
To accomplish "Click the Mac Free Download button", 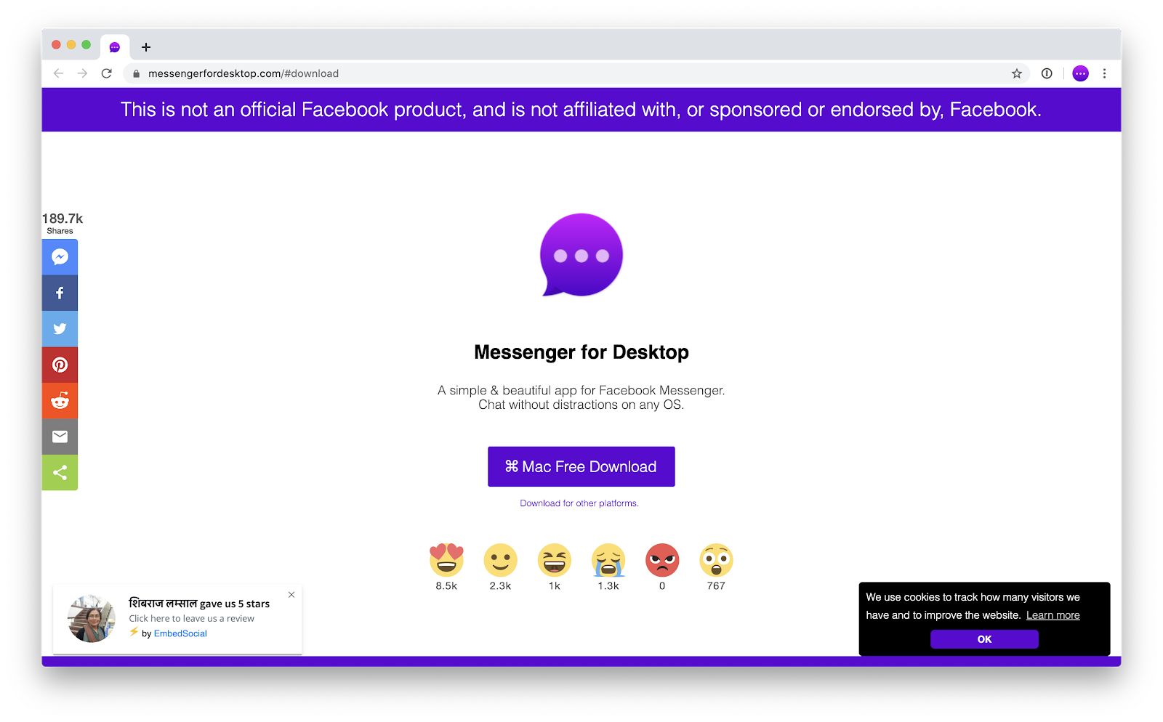I will click(581, 466).
